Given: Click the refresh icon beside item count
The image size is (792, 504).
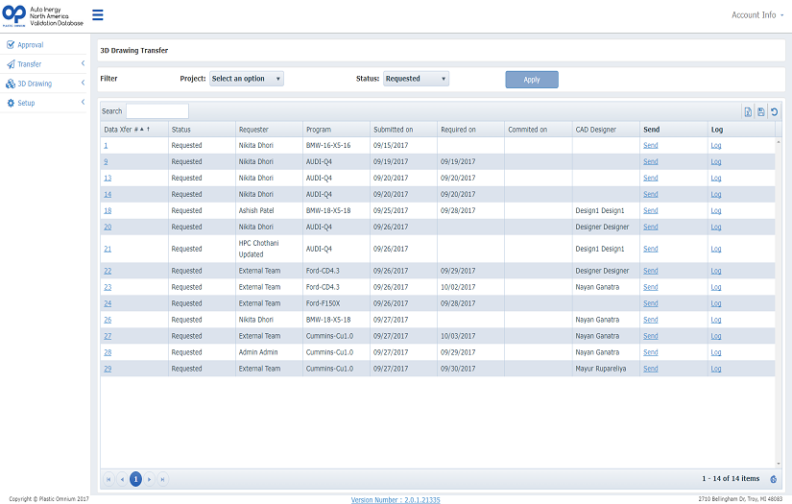Looking at the screenshot, I should pyautogui.click(x=774, y=479).
